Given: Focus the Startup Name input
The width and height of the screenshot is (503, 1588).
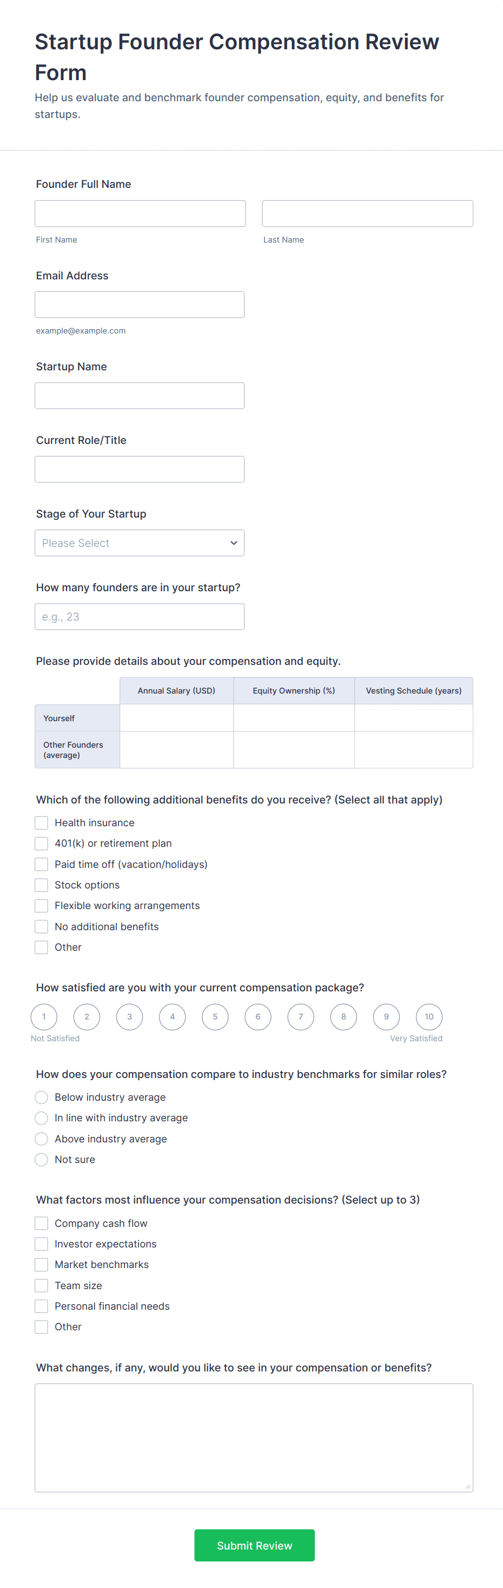Looking at the screenshot, I should point(139,395).
